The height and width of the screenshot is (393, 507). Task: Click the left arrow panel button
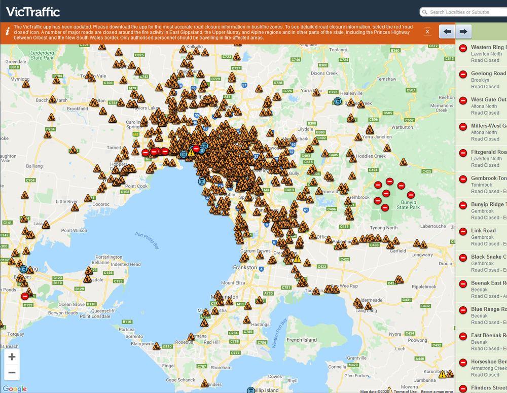[447, 31]
